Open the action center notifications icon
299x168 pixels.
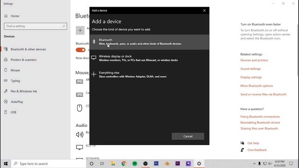pyautogui.click(x=291, y=164)
